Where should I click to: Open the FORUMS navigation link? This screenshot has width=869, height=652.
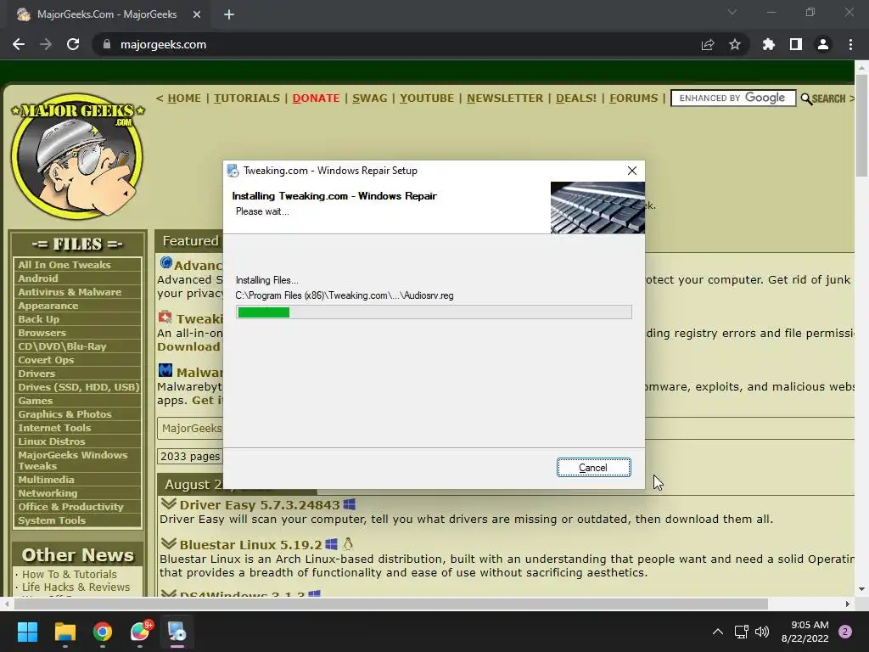pyautogui.click(x=633, y=98)
